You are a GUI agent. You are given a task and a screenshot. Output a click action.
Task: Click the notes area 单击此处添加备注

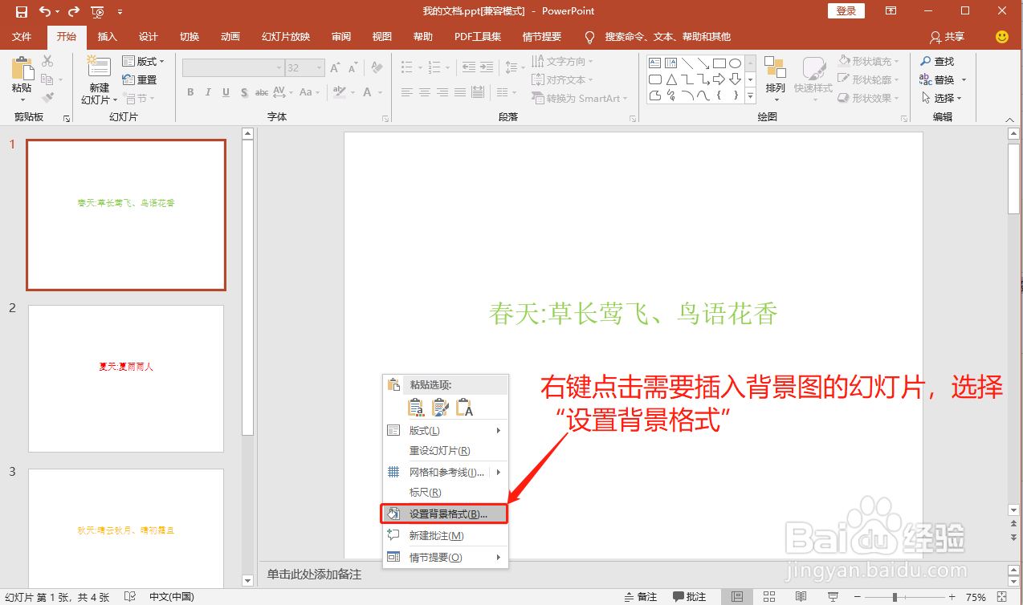315,575
